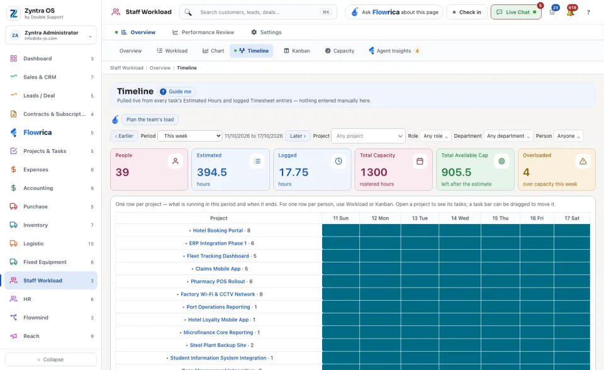This screenshot has height=370, width=604.
Task: Switch to the Performance Review tab
Action: pyautogui.click(x=203, y=32)
